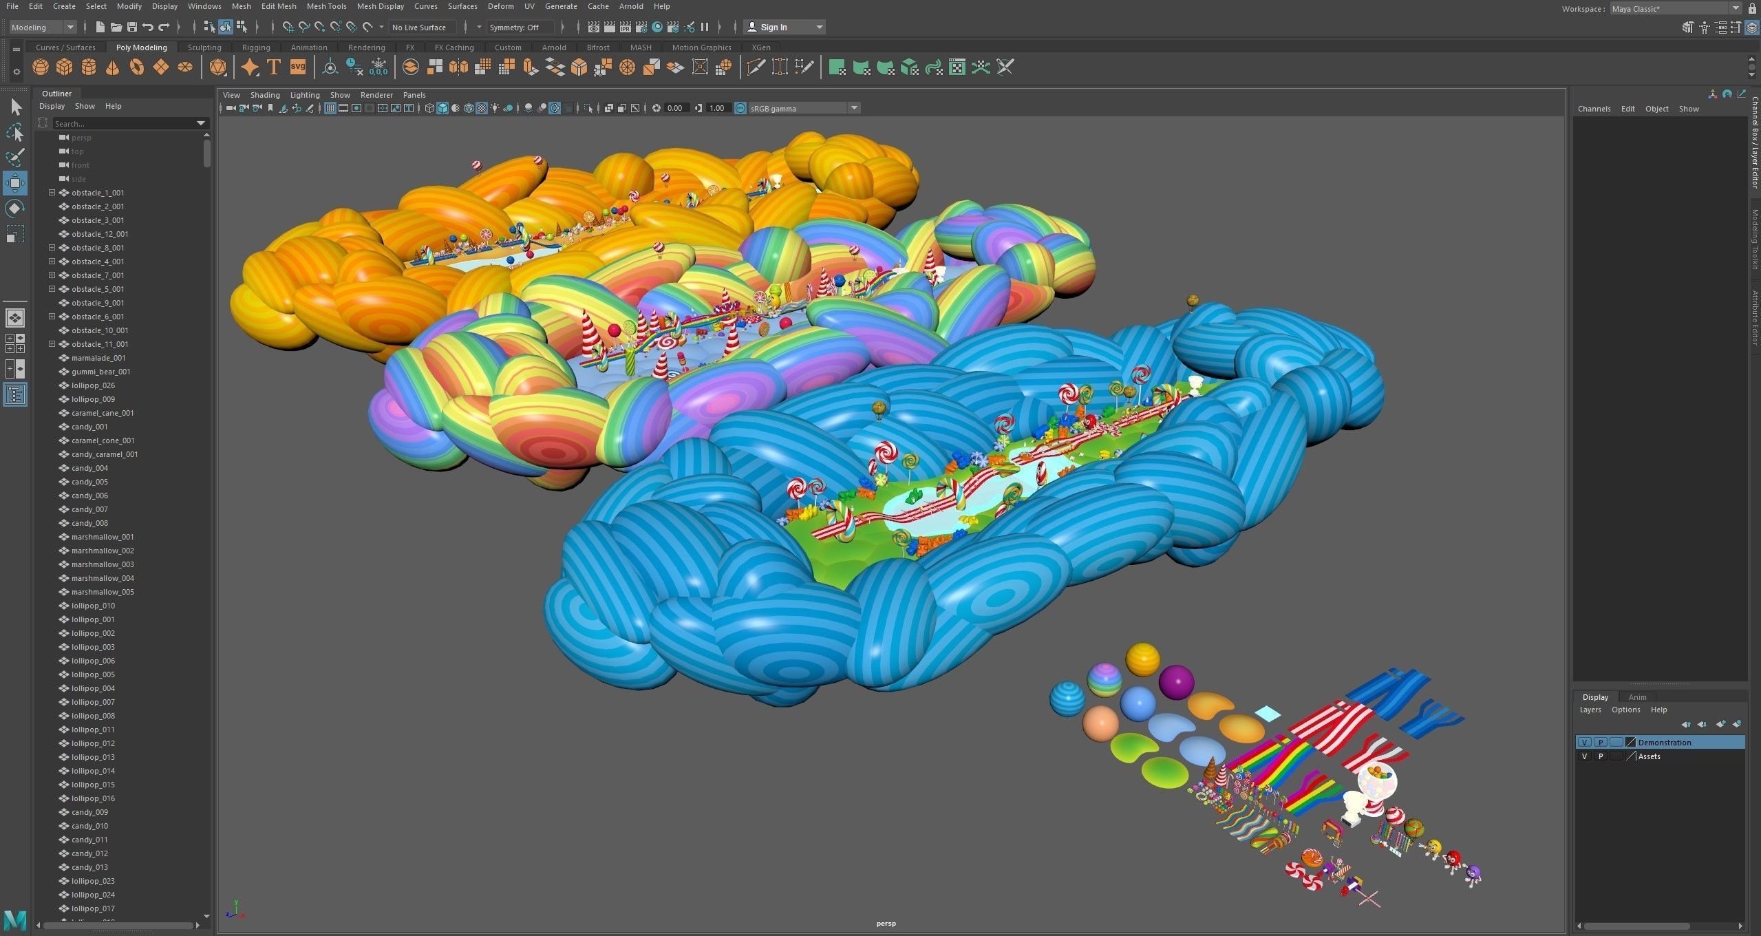This screenshot has width=1761, height=936.
Task: Click the Symmetry: Off field
Action: 520,27
